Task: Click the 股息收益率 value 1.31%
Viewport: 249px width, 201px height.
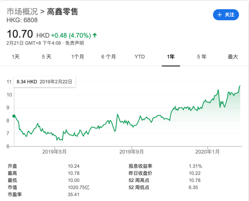Action: coord(195,166)
